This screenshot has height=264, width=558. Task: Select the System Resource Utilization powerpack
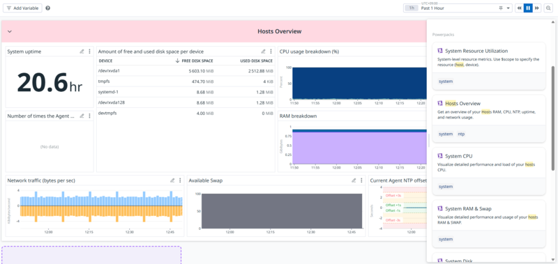[x=489, y=66]
